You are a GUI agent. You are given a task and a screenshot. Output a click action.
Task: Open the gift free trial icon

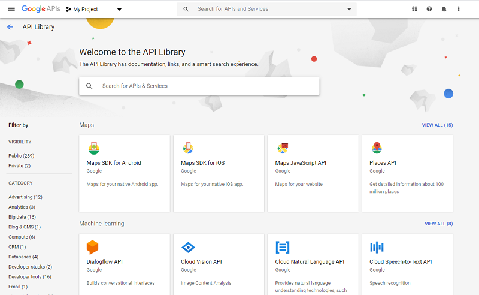[x=414, y=9]
